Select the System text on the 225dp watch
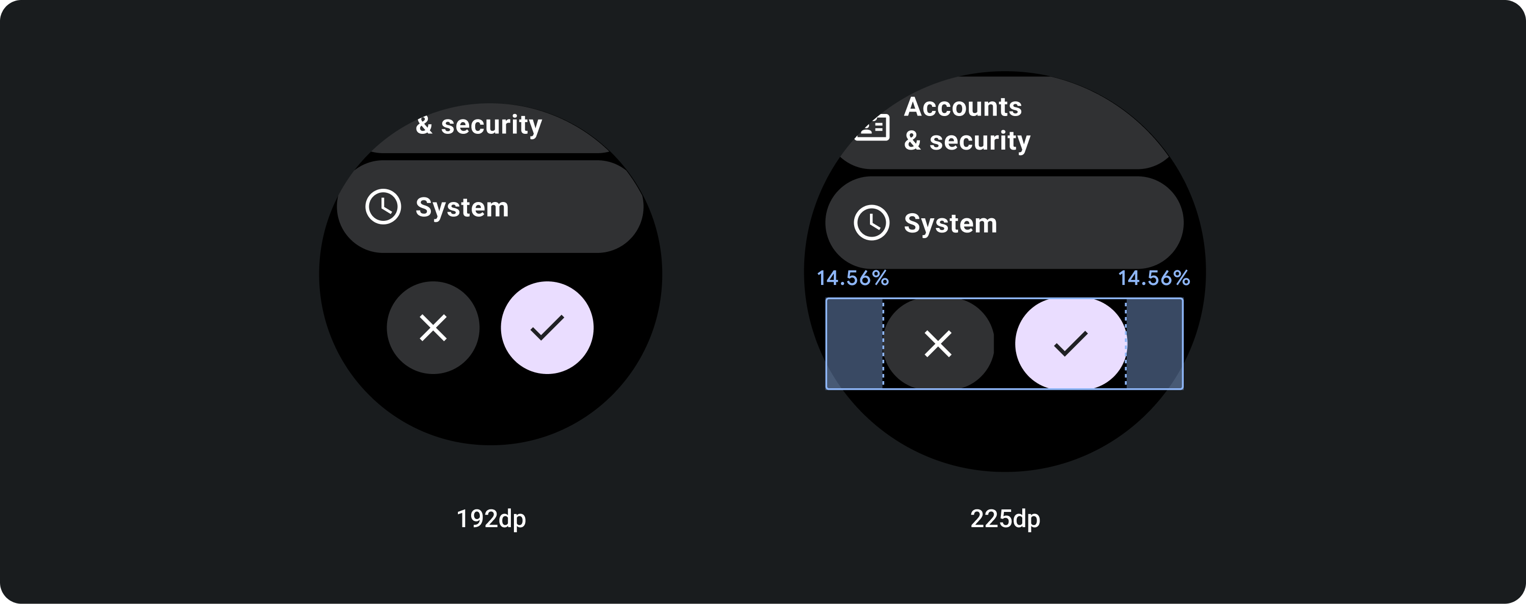1526x604 pixels. 950,223
